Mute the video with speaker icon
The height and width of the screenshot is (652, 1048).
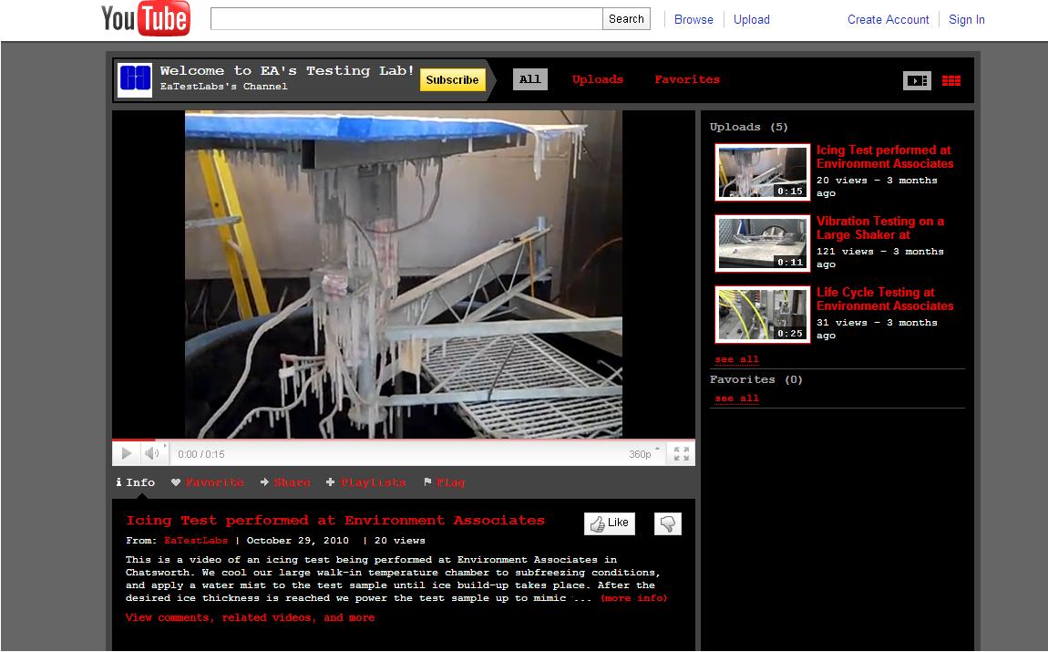pos(152,454)
